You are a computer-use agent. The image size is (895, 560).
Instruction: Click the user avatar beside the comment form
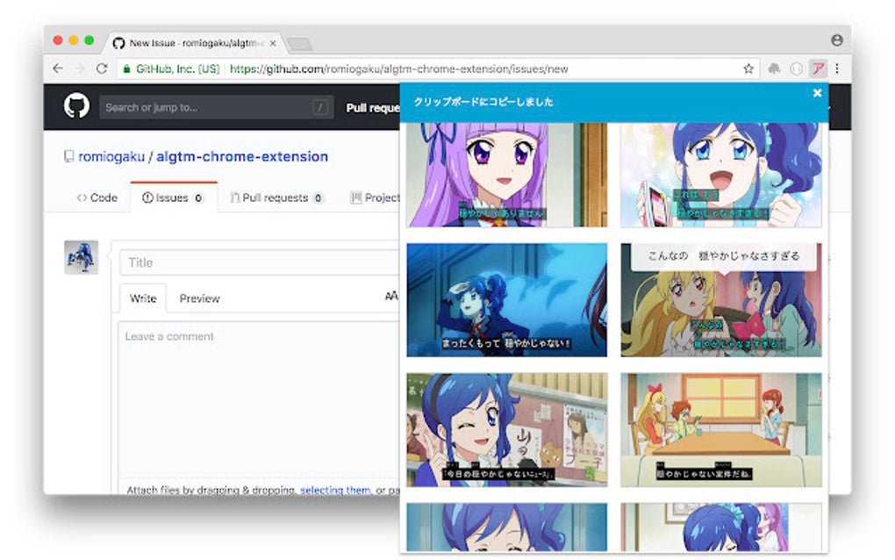pyautogui.click(x=81, y=259)
